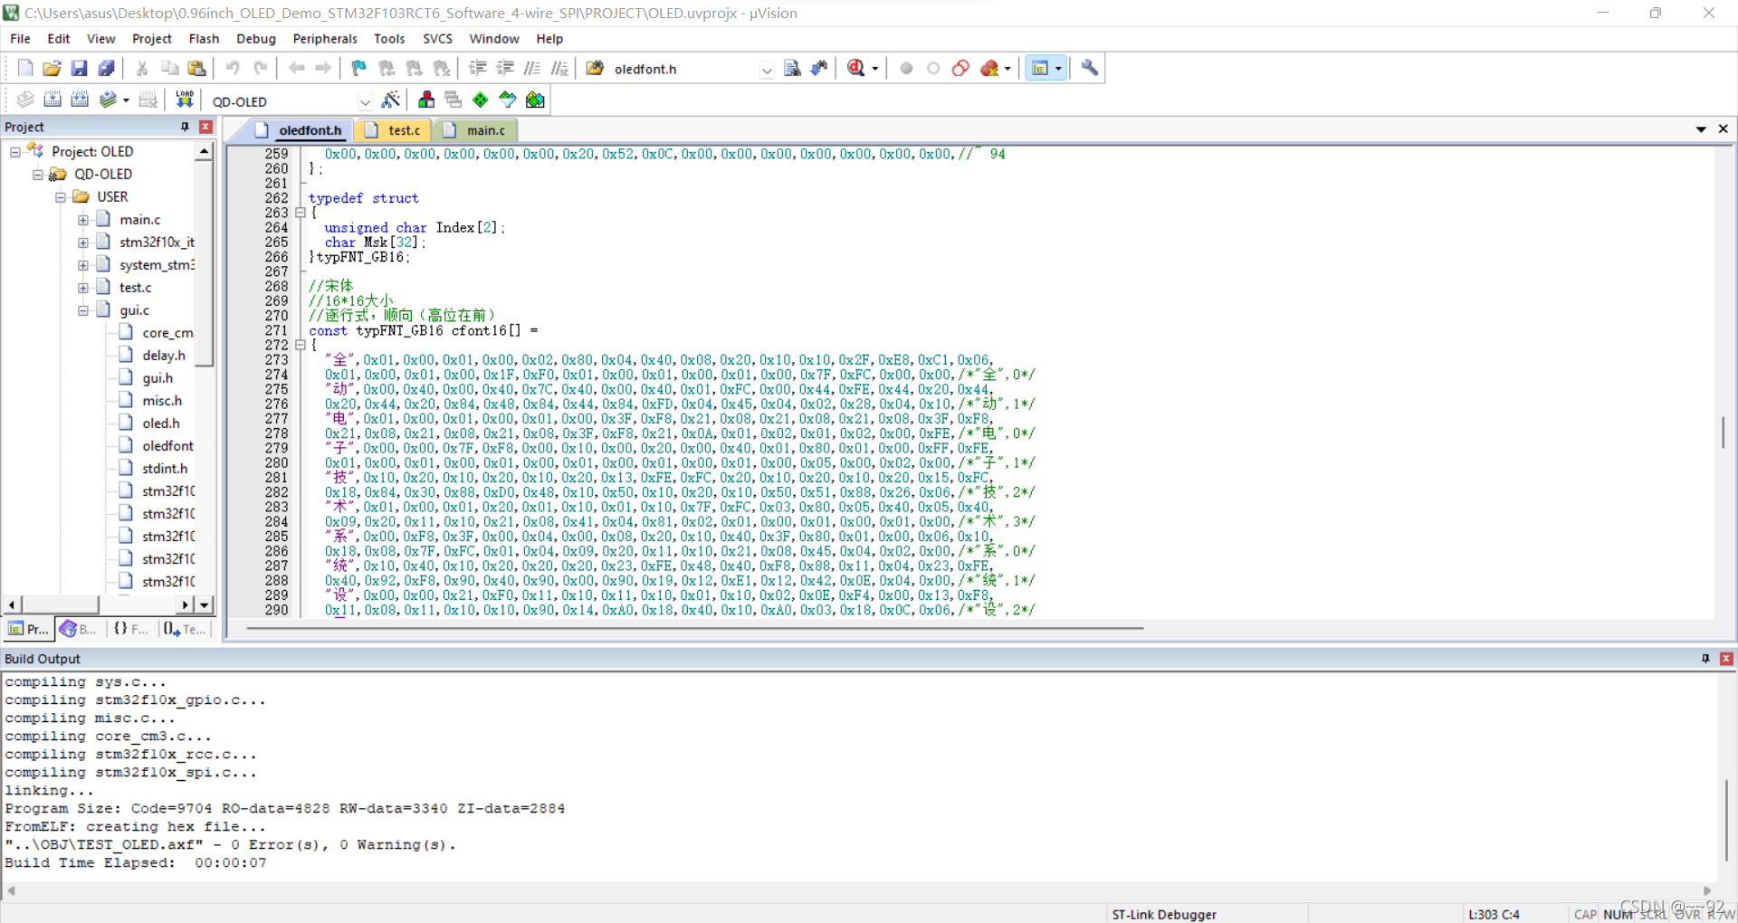The height and width of the screenshot is (923, 1738).
Task: Open the Pack Installer icon
Action: [535, 100]
